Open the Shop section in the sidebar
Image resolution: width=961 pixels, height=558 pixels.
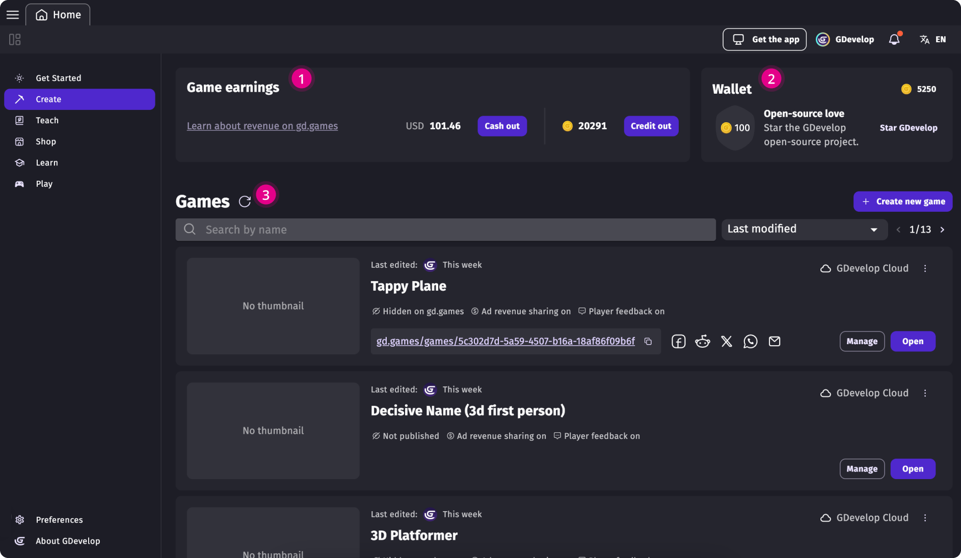click(x=46, y=141)
